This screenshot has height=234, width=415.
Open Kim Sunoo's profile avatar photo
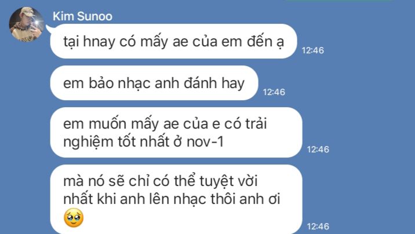pyautogui.click(x=27, y=24)
